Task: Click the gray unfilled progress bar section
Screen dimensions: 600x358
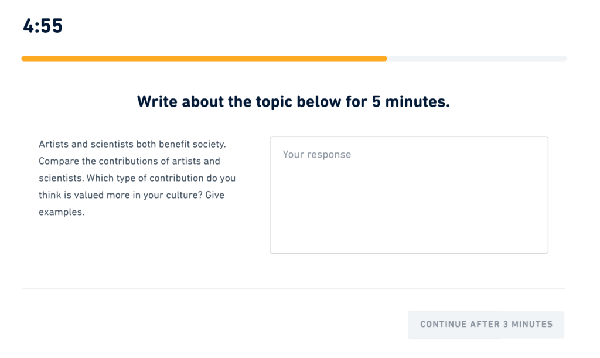Action: coord(477,59)
